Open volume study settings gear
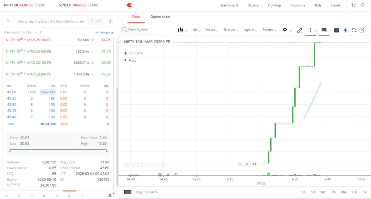The image size is (371, 199). click(x=160, y=175)
